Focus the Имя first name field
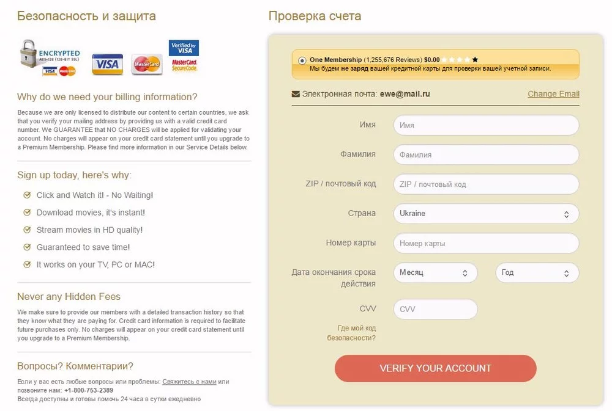 click(x=486, y=125)
